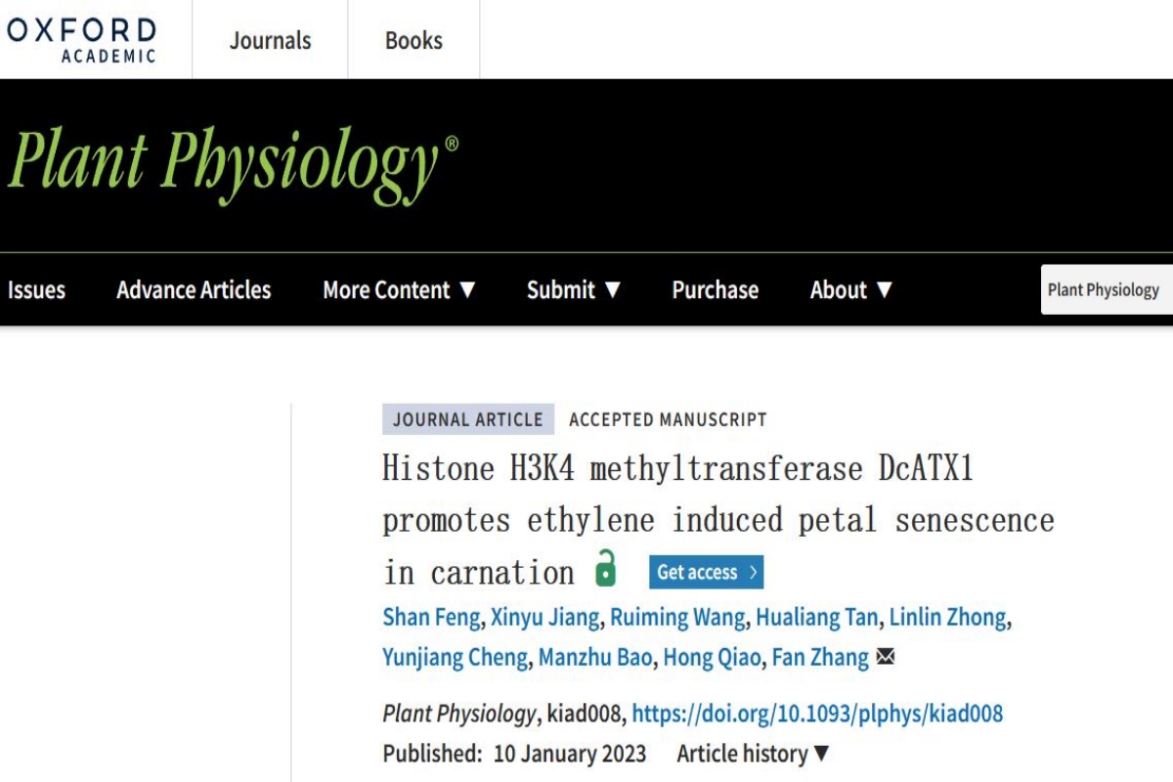Expand the Article history dropdown

[754, 754]
